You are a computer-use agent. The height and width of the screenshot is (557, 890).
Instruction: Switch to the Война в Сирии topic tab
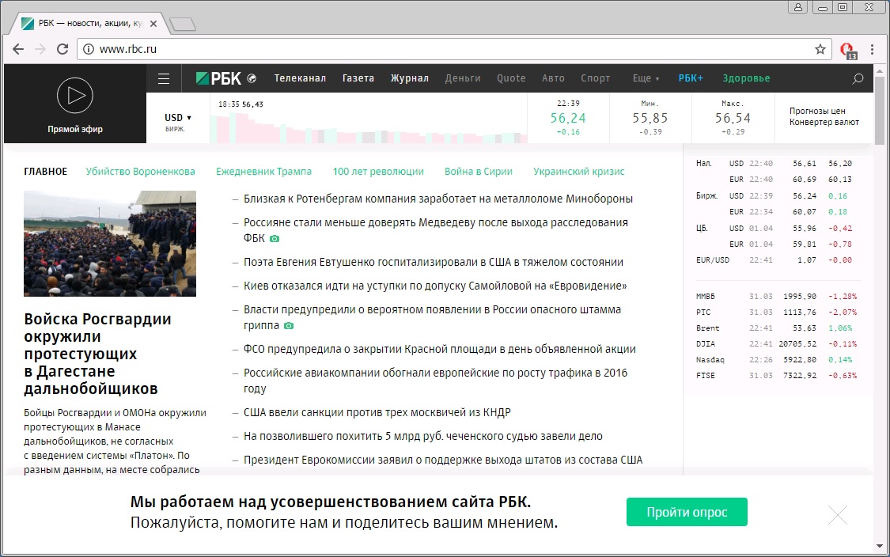point(478,171)
